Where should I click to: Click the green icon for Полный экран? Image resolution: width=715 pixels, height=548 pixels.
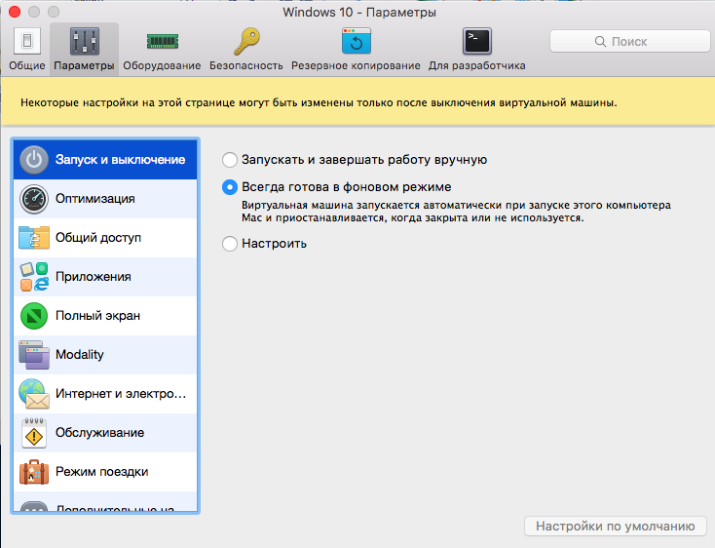coord(34,316)
